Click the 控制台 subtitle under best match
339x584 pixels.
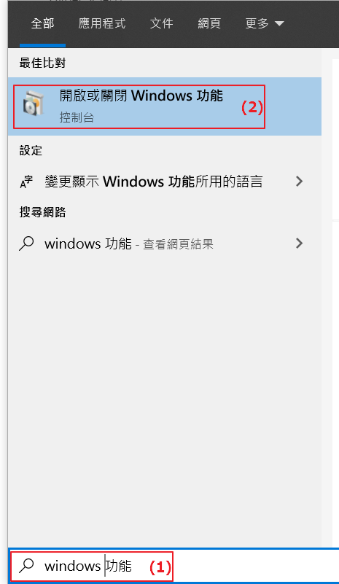click(77, 117)
